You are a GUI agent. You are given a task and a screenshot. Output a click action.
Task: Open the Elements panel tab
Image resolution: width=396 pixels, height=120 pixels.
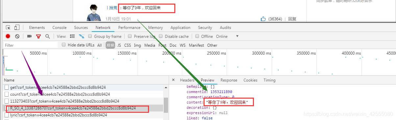(37, 28)
